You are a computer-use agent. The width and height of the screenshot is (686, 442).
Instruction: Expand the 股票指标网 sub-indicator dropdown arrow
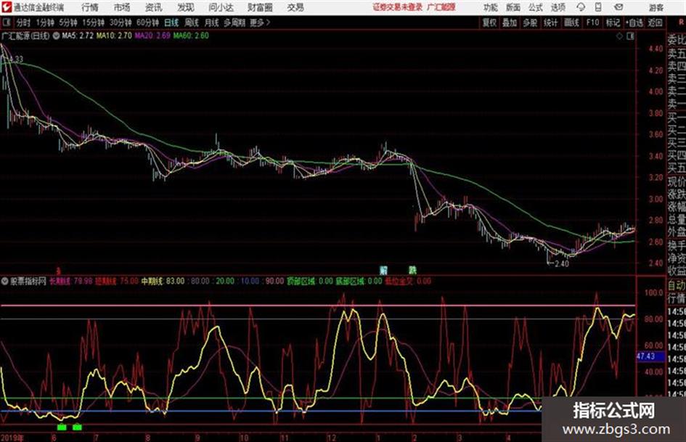pyautogui.click(x=5, y=281)
